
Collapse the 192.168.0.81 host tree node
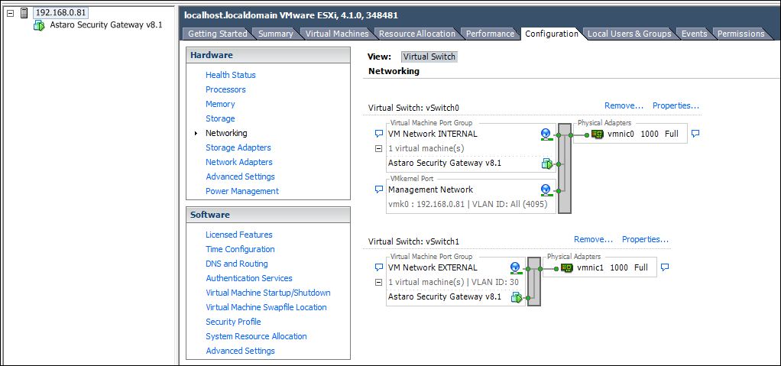pyautogui.click(x=10, y=13)
